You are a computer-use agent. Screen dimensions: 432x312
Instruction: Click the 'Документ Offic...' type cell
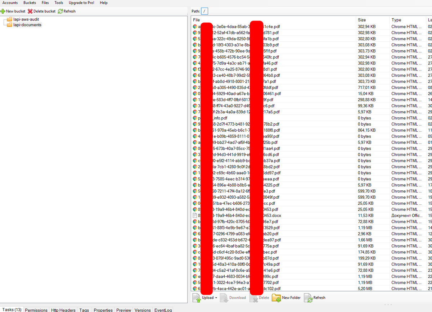[x=406, y=216]
